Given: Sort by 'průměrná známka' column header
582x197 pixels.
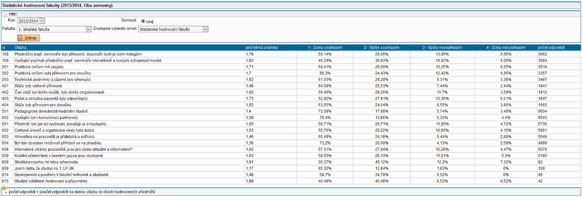Looking at the screenshot, I should click(x=259, y=48).
